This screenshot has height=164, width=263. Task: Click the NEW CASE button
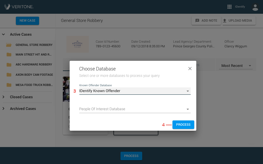[x=28, y=21]
